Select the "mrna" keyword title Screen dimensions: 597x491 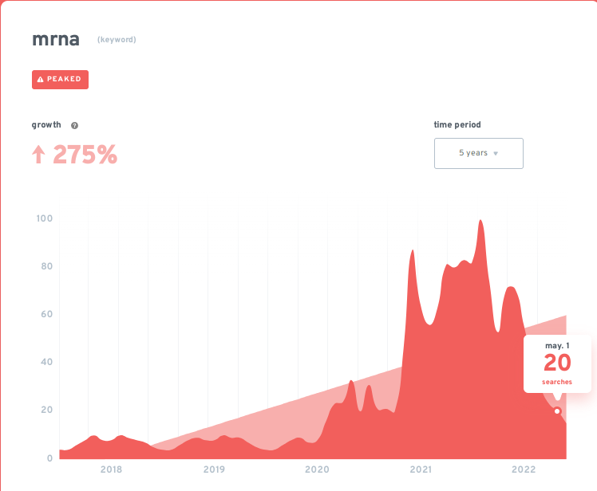point(57,39)
